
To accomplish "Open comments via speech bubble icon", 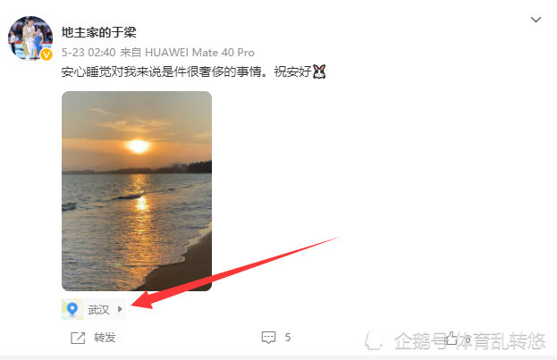I will point(268,338).
